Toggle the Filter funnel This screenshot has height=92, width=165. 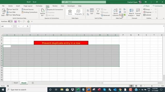point(98,11)
